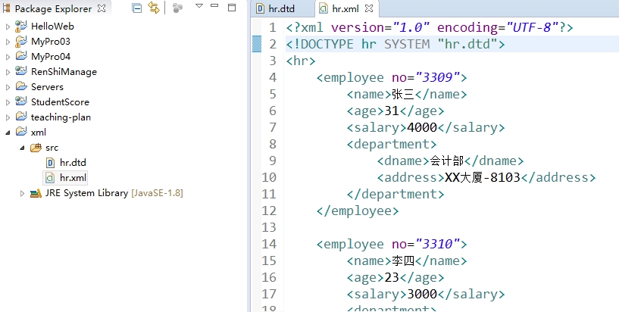Select the MyPro03 project icon
This screenshot has width=619, height=312.
21,41
